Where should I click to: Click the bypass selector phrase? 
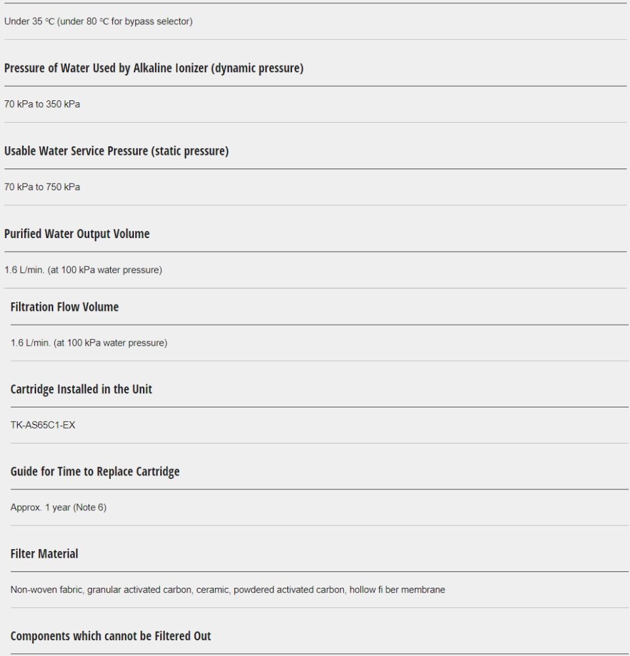[x=161, y=22]
